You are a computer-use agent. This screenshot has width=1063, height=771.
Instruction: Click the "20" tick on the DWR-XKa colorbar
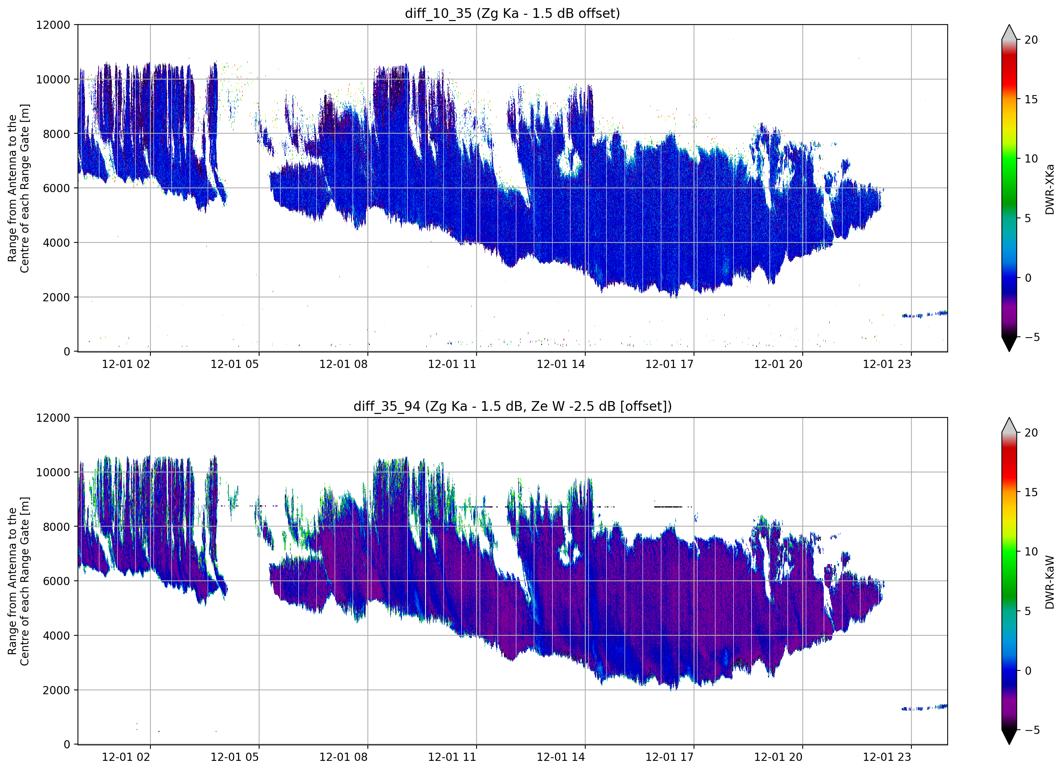1031,40
